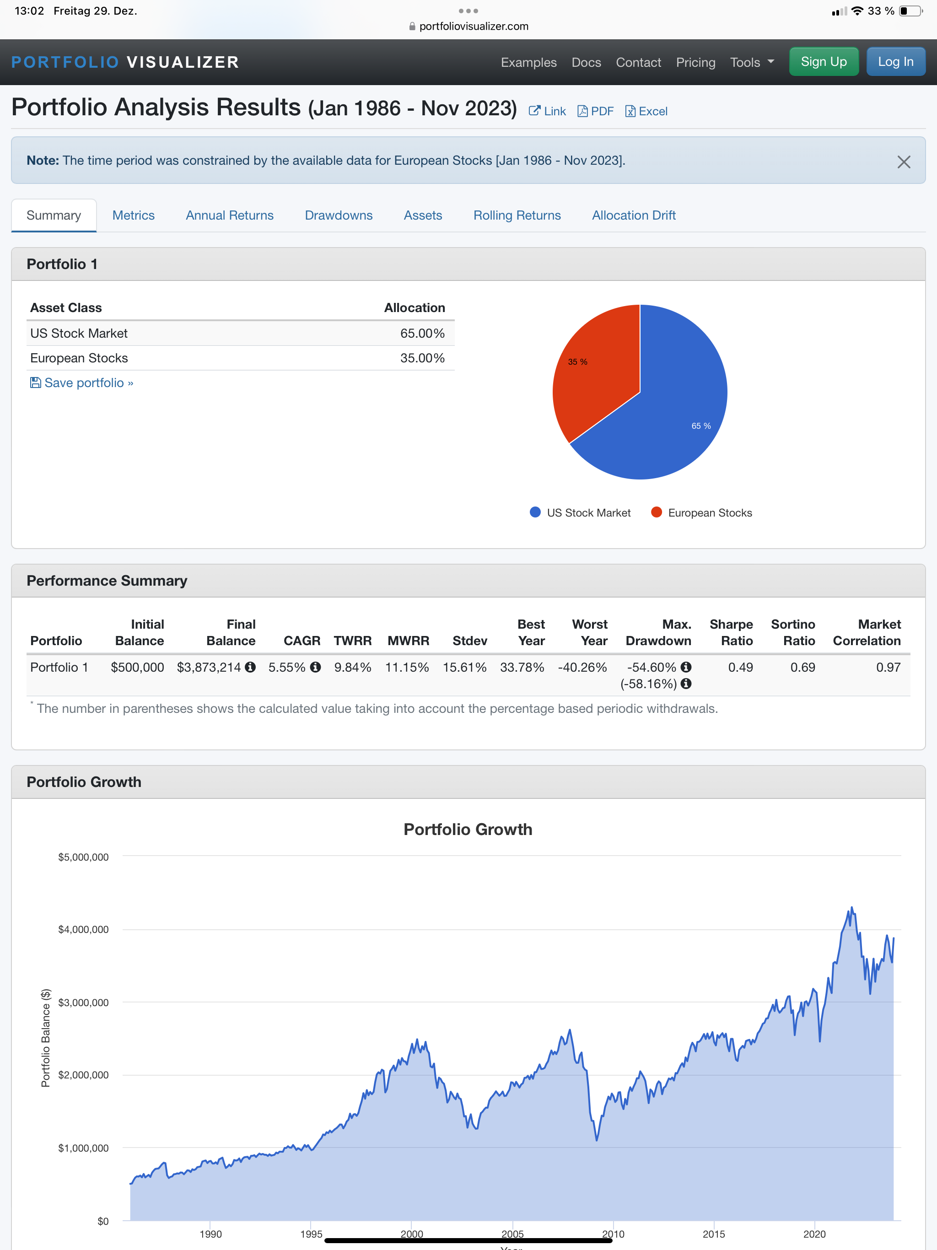Viewport: 937px width, 1250px height.
Task: Click info icon beside (-58.16%) drawdown
Action: (x=686, y=684)
